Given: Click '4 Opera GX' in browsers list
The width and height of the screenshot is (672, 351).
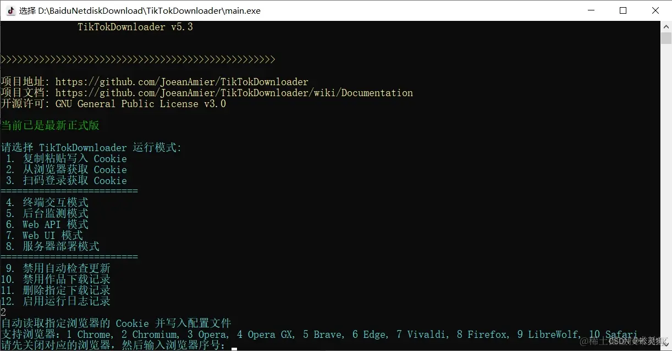Looking at the screenshot, I should pos(265,335).
